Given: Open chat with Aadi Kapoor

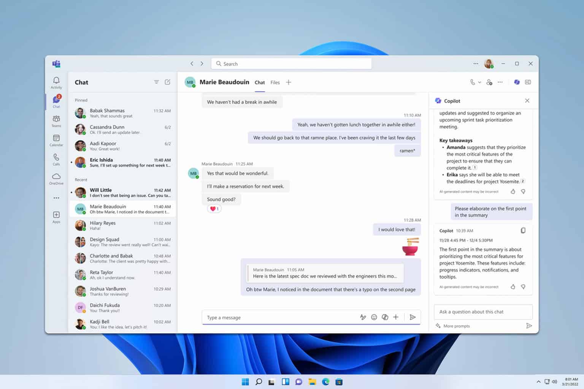Looking at the screenshot, I should click(122, 146).
